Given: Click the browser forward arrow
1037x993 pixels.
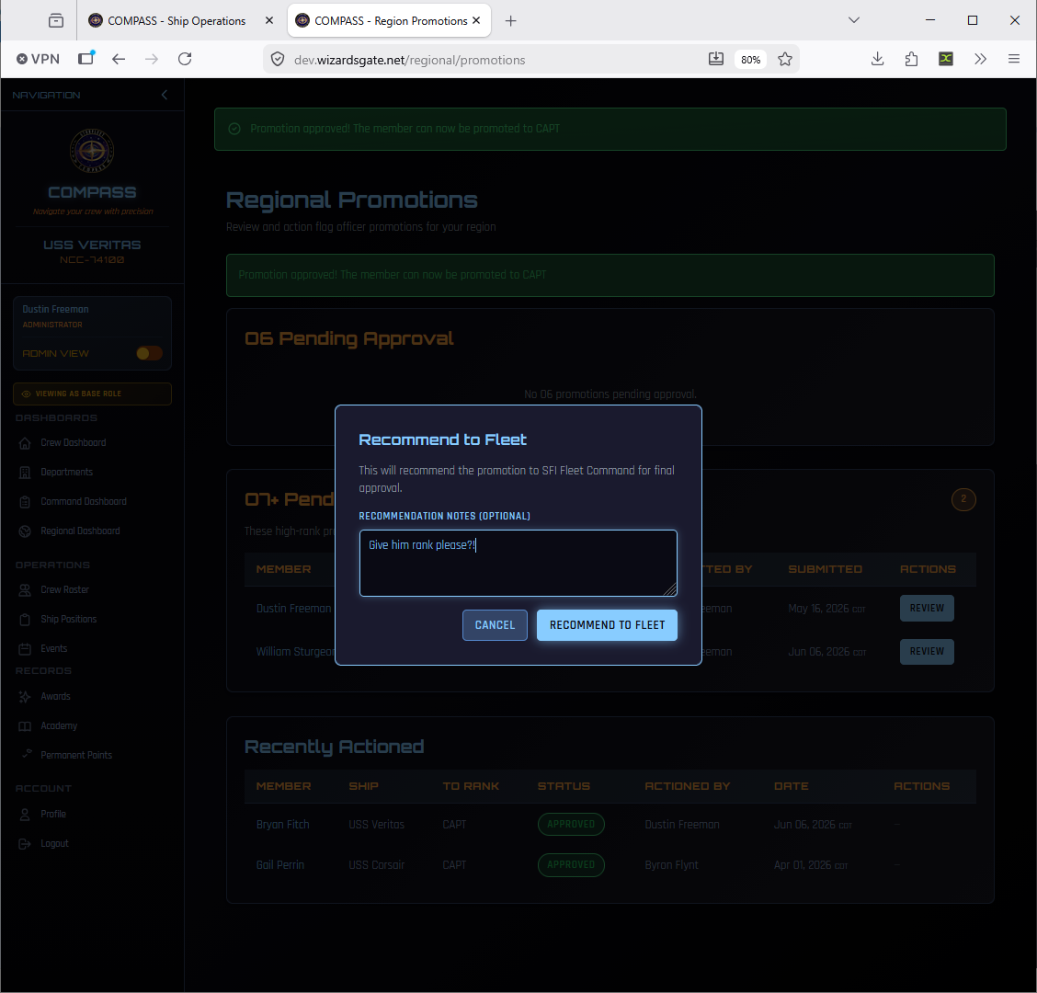Looking at the screenshot, I should (x=152, y=60).
